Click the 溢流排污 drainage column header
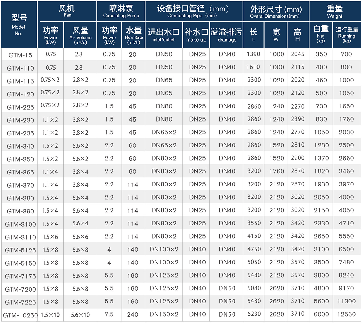The width and height of the screenshot is (362, 323). 226,35
